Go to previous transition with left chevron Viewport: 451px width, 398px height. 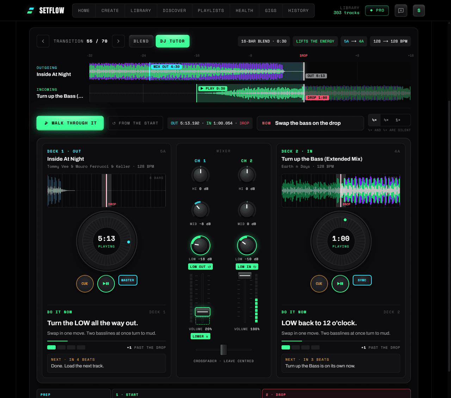tap(43, 41)
